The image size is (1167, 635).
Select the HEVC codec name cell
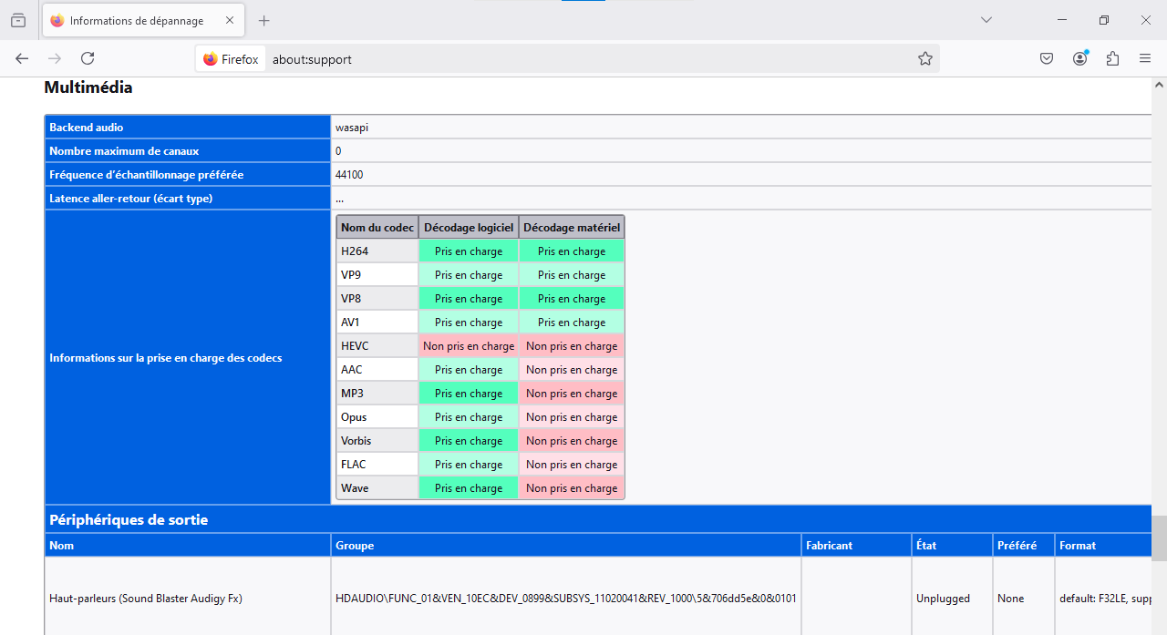tap(377, 346)
